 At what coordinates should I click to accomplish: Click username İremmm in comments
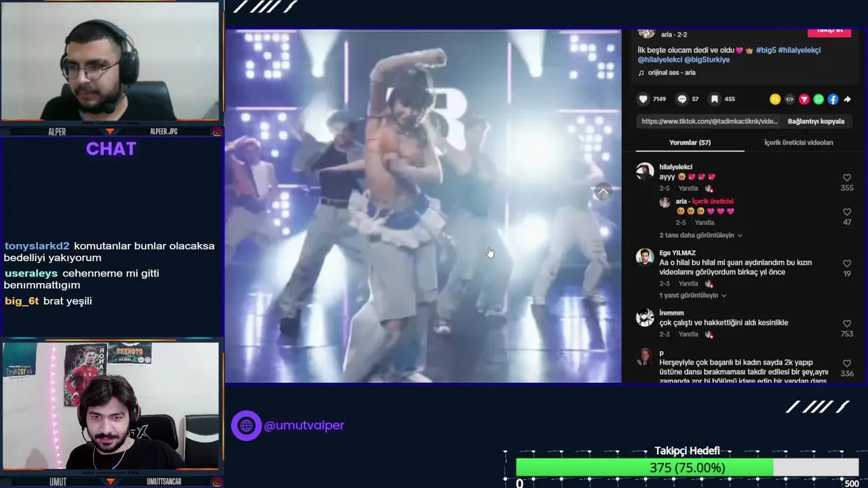point(671,313)
